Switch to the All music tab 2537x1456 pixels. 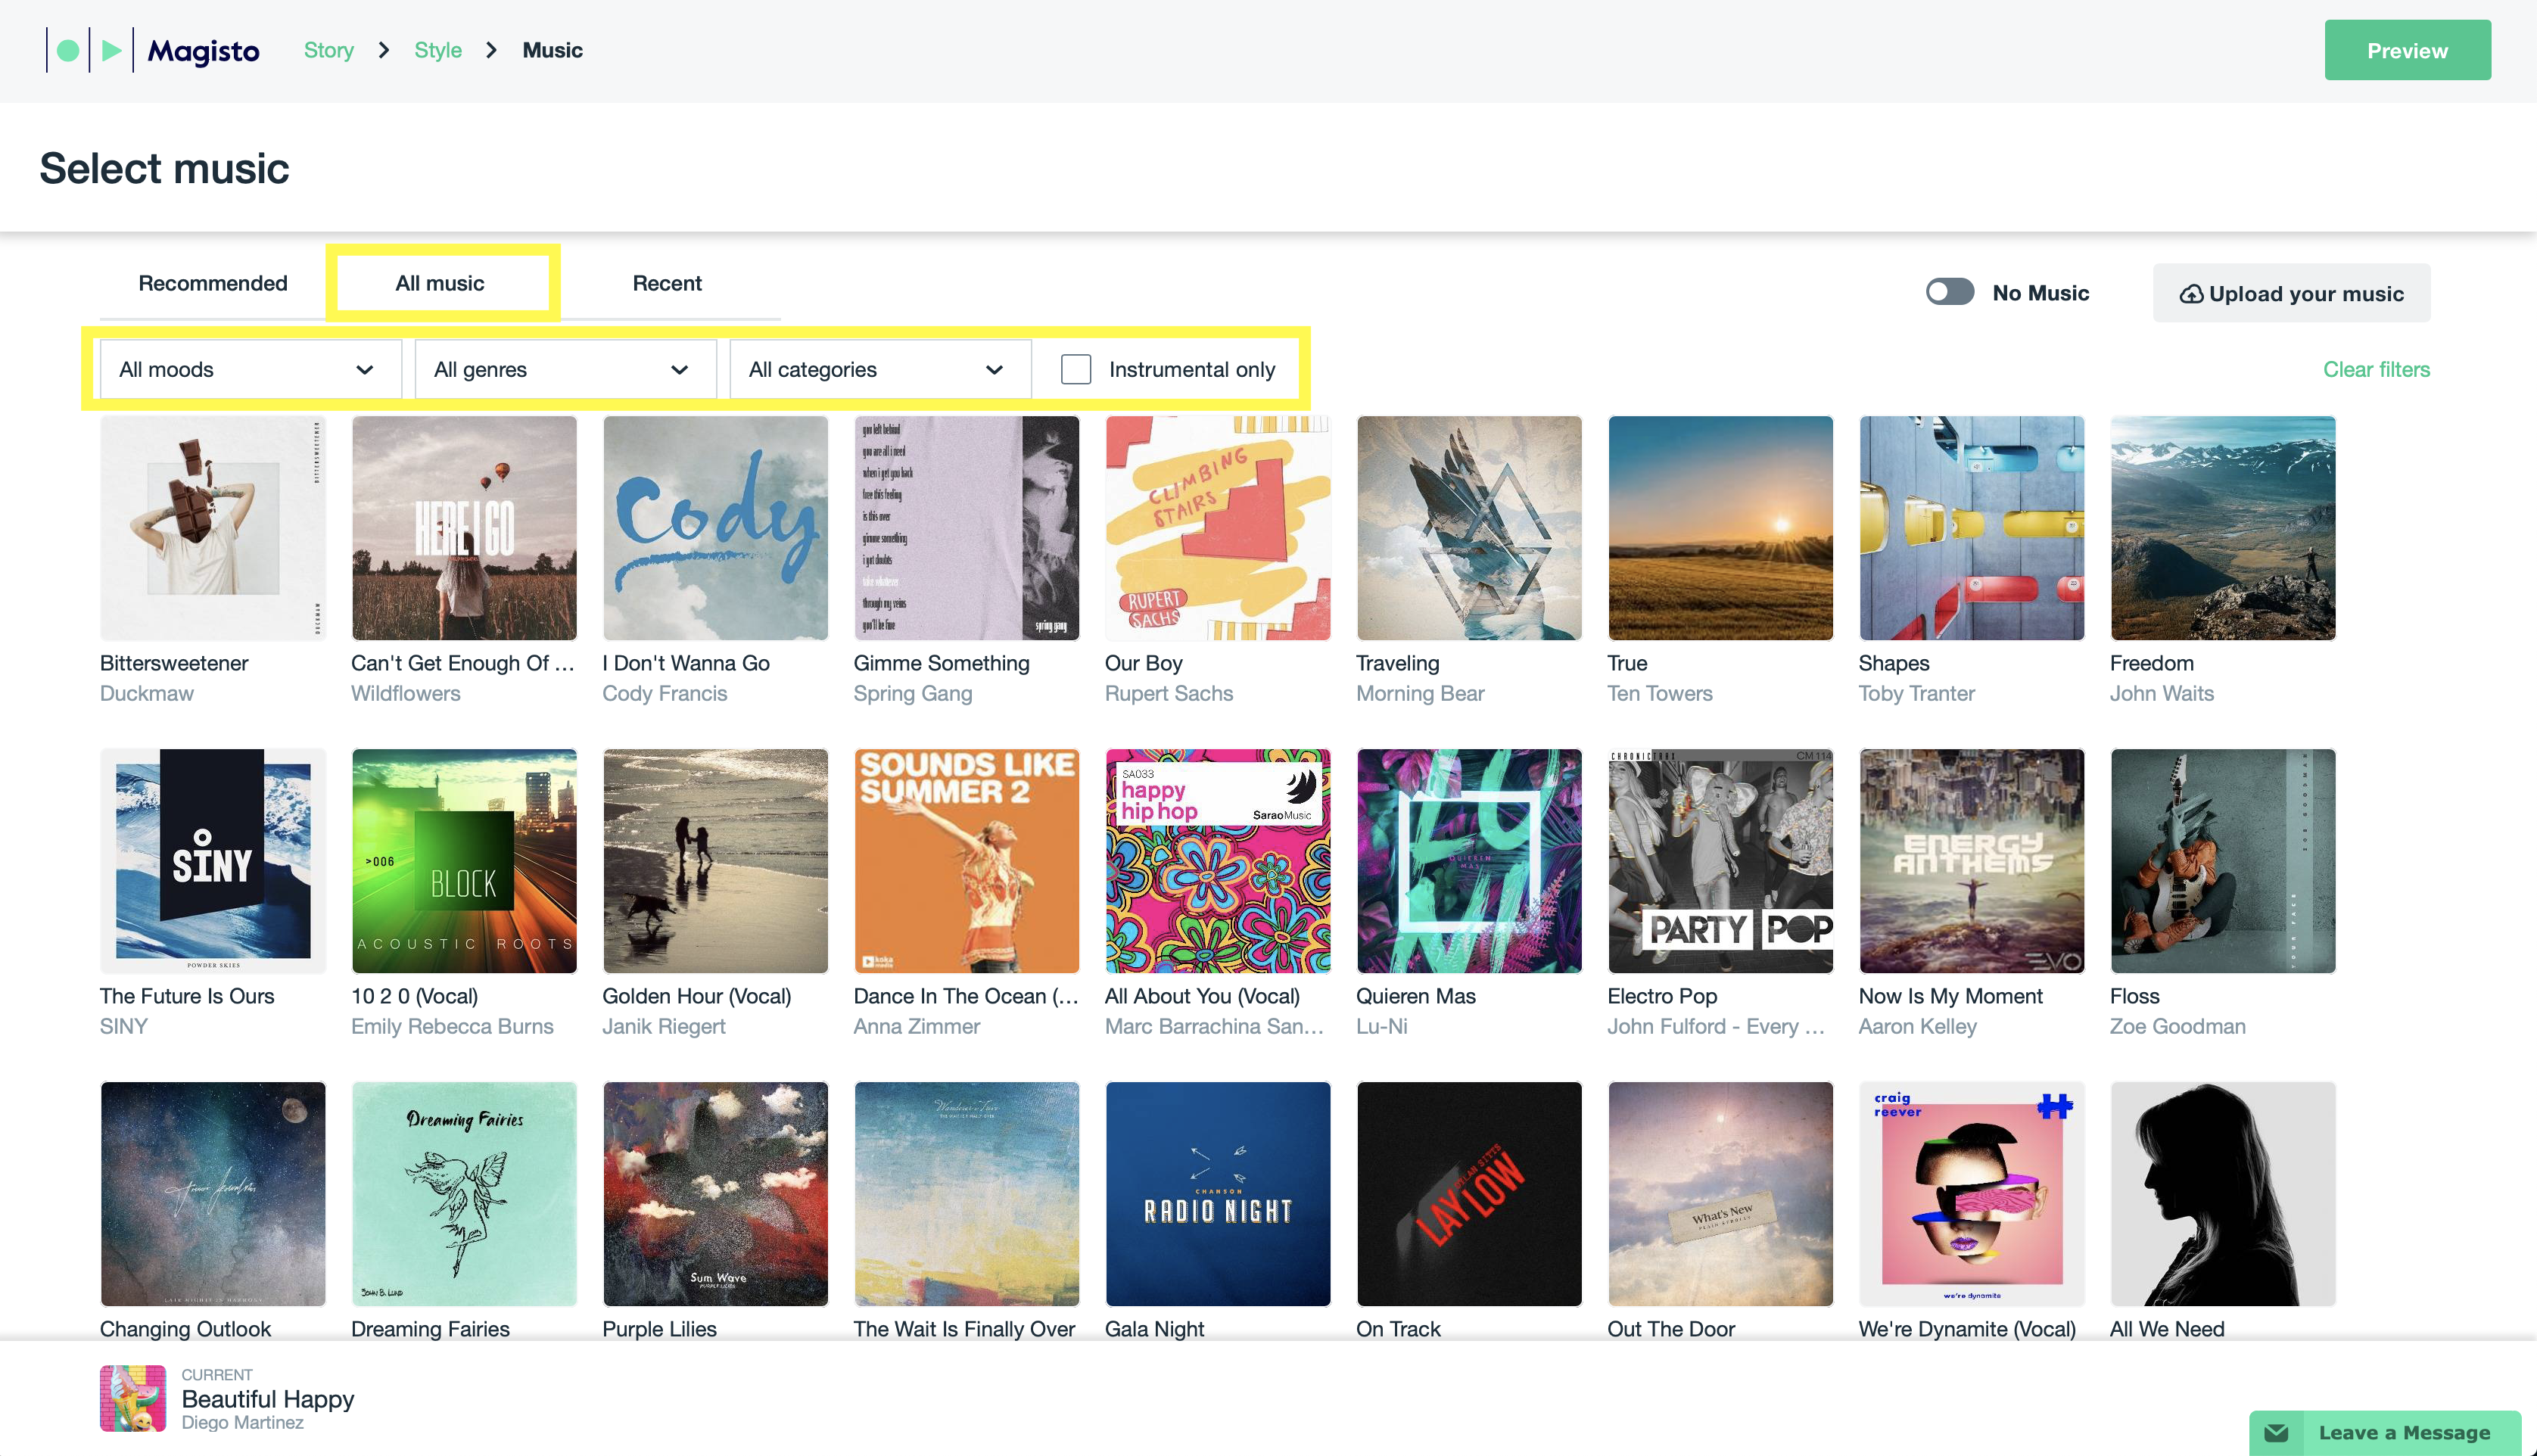click(440, 283)
